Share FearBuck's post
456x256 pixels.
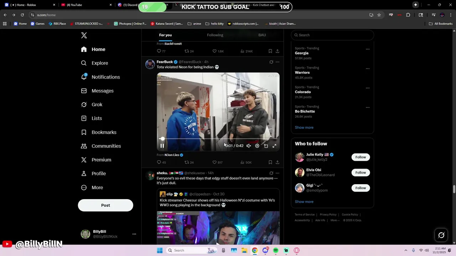pyautogui.click(x=278, y=162)
